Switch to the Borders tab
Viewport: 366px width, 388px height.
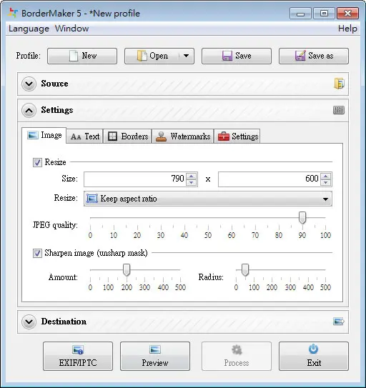pyautogui.click(x=127, y=136)
